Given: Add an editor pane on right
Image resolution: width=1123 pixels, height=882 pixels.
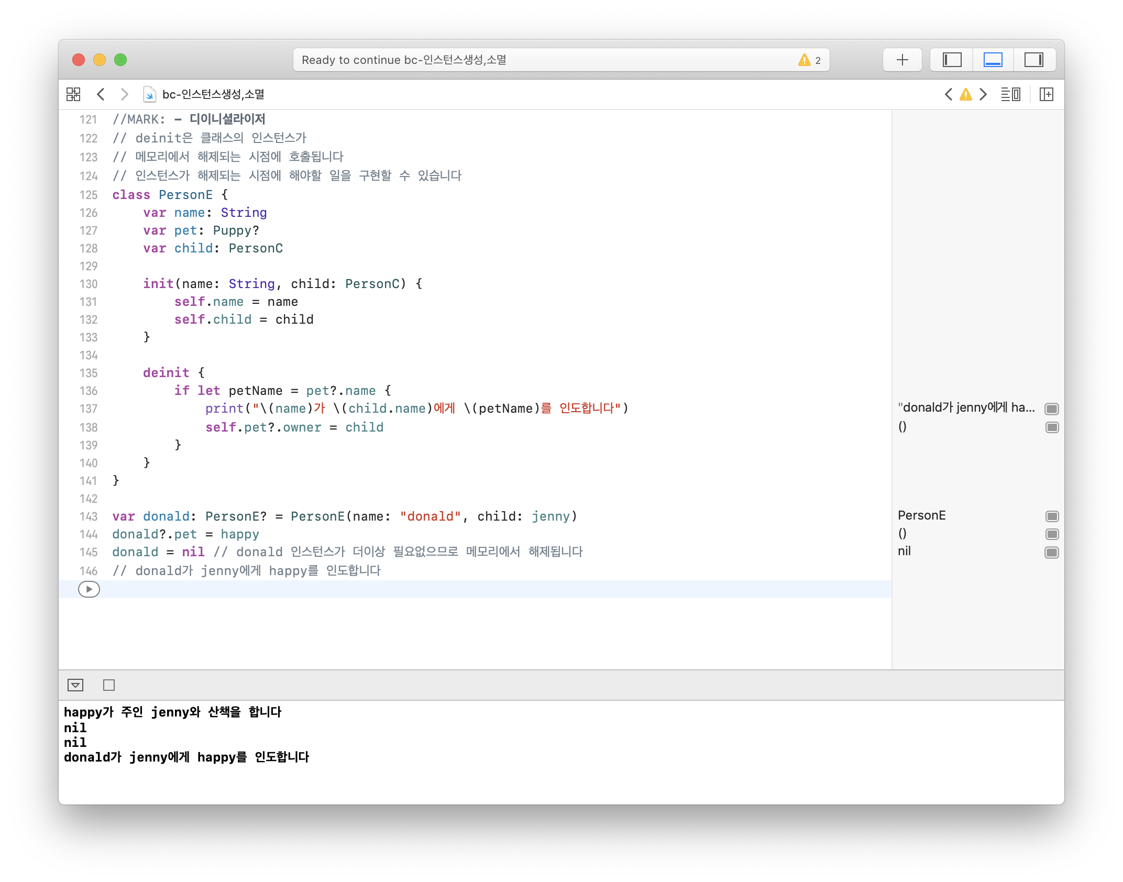Looking at the screenshot, I should click(1047, 94).
